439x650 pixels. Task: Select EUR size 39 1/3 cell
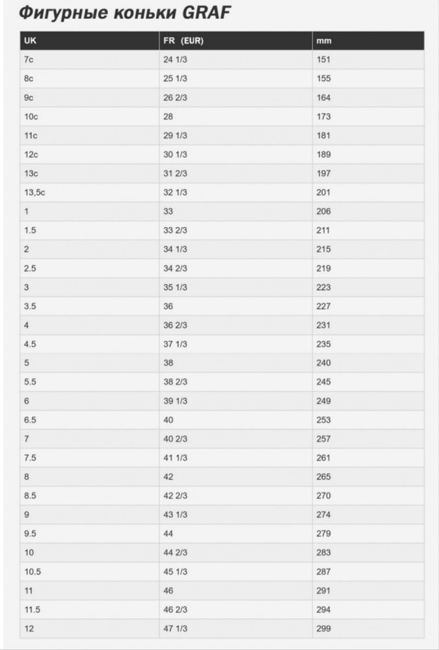(236, 401)
